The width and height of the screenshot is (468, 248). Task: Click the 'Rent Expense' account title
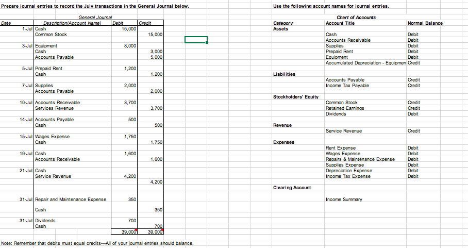(x=341, y=148)
